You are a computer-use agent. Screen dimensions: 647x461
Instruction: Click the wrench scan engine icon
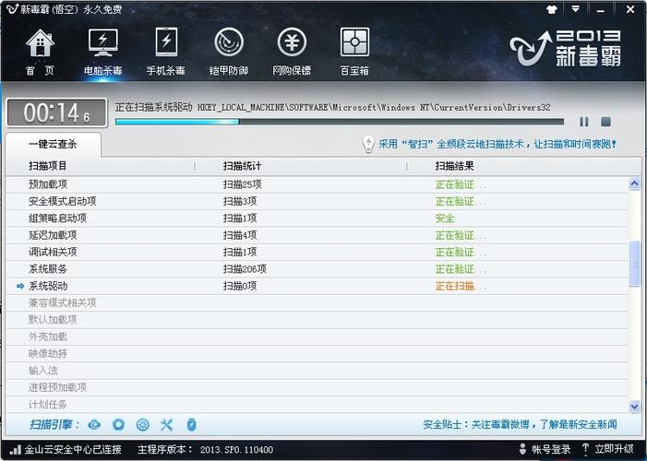pyautogui.click(x=167, y=424)
